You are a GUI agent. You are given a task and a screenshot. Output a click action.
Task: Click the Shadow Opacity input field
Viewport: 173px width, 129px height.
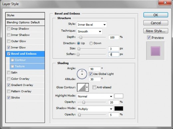pos(113,115)
